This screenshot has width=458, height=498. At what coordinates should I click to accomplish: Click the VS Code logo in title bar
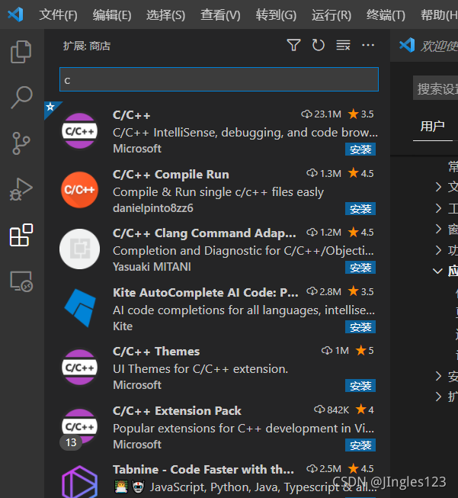pos(15,14)
